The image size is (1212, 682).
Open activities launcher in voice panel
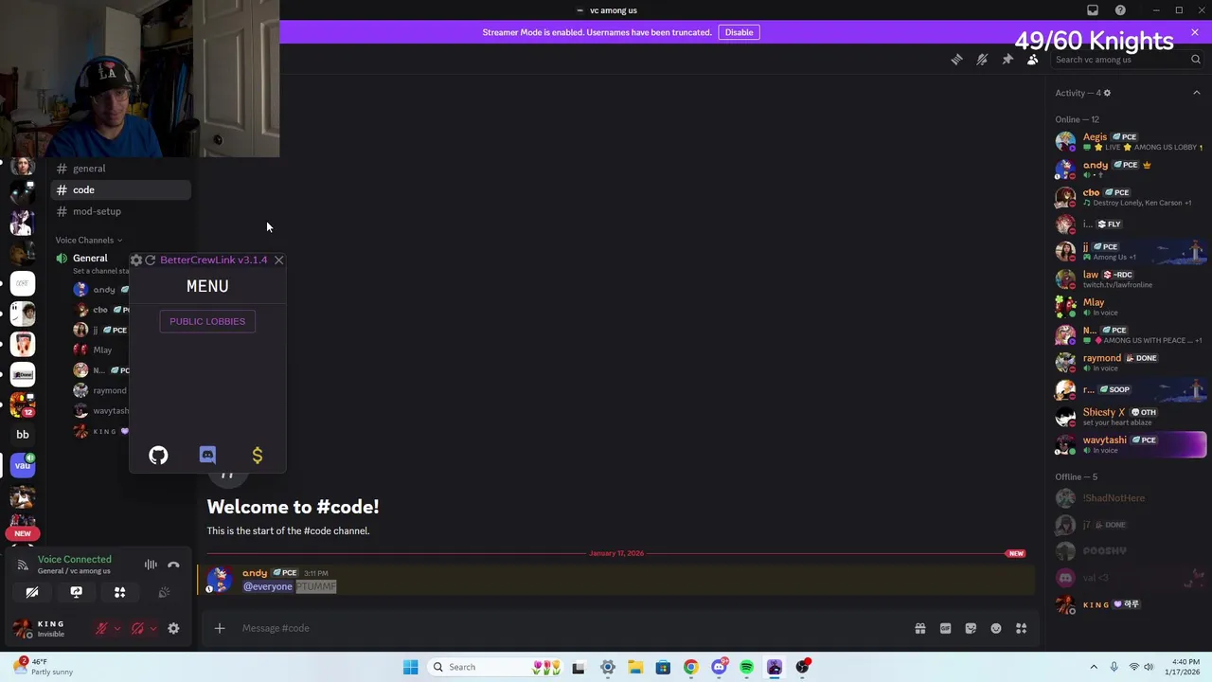pos(120,592)
